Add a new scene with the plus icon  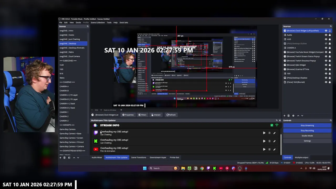point(60,157)
